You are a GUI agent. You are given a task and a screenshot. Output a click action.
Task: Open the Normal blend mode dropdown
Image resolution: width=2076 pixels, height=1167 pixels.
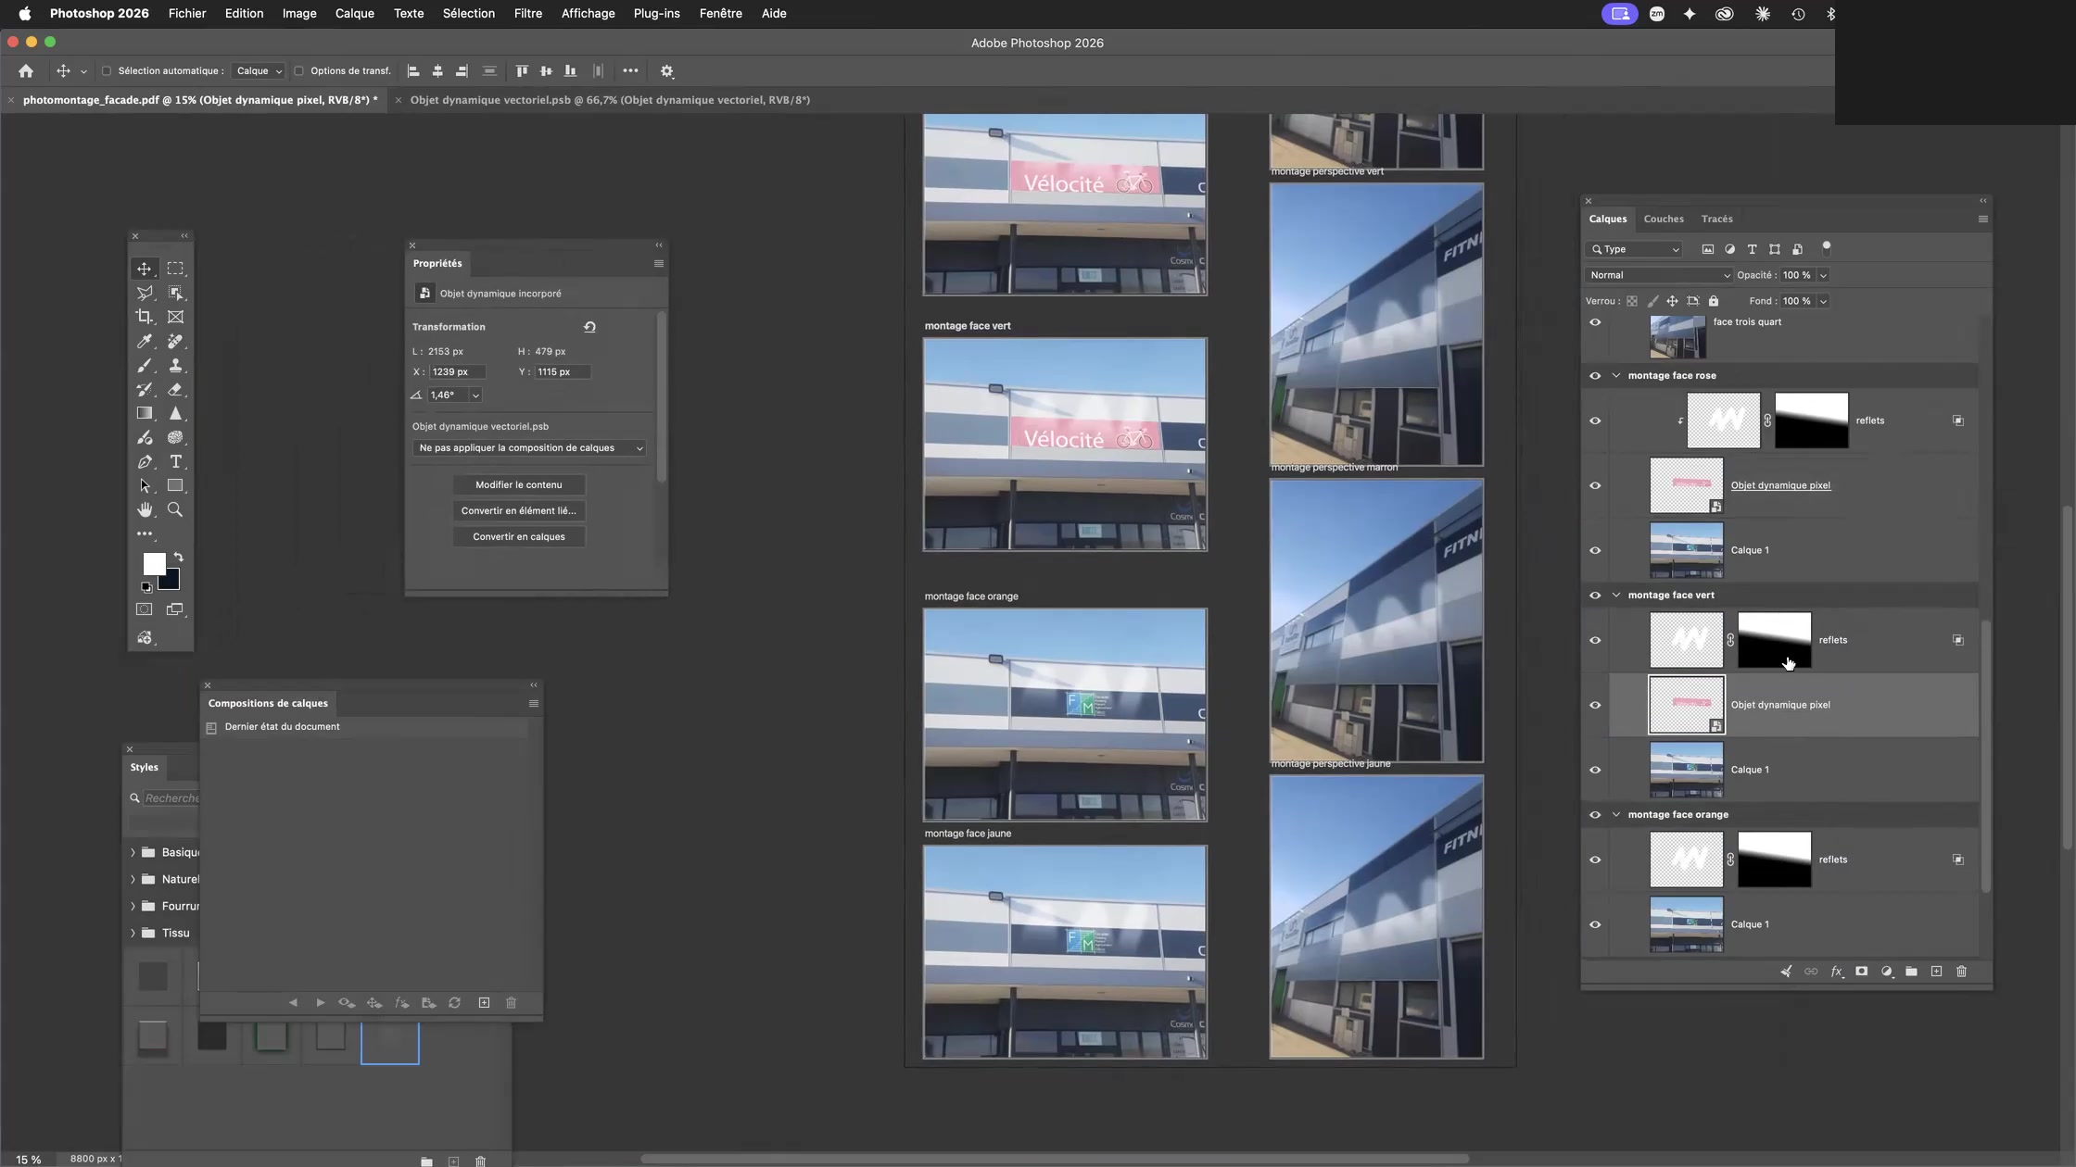click(1658, 275)
